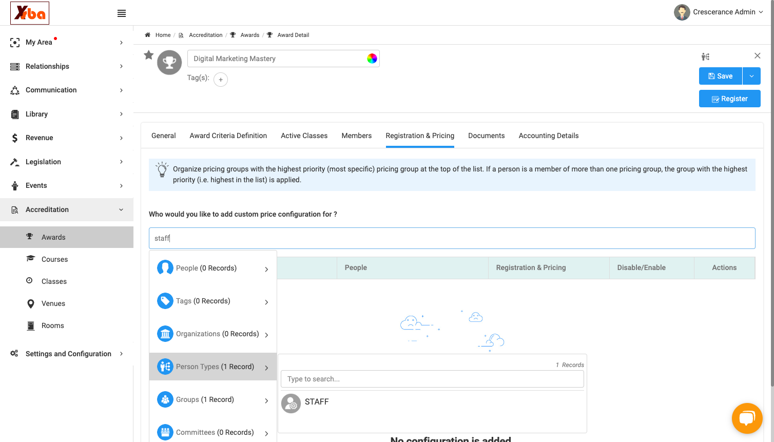
Task: Click the People category icon
Action: coord(165,268)
